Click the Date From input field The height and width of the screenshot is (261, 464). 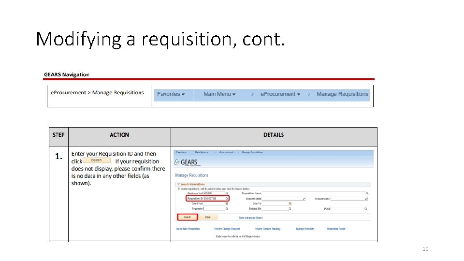(x=214, y=203)
